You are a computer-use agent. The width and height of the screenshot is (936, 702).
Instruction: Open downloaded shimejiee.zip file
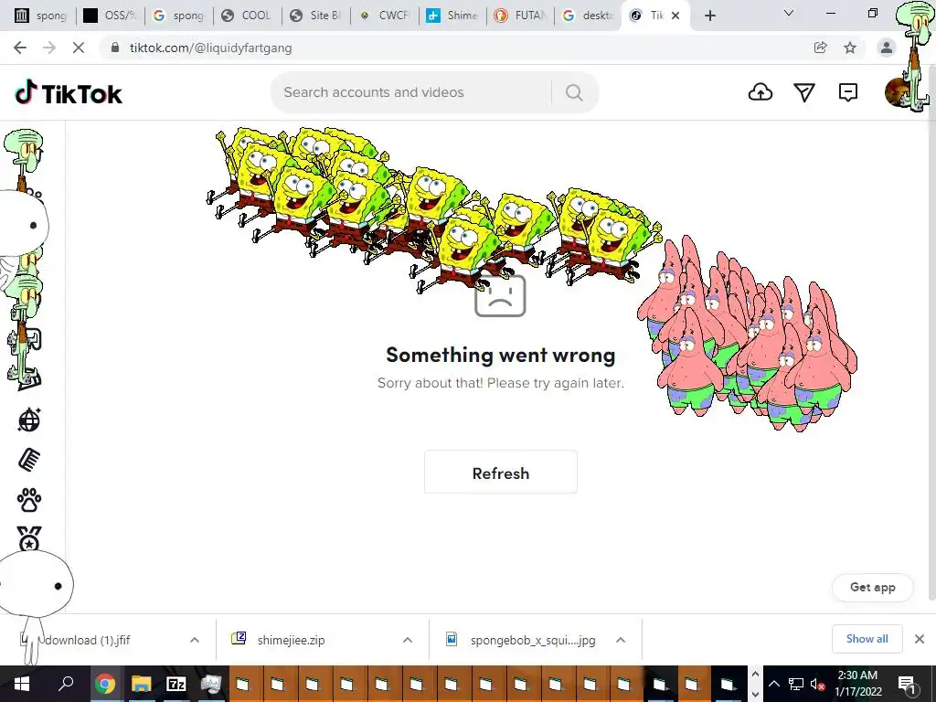coord(291,640)
